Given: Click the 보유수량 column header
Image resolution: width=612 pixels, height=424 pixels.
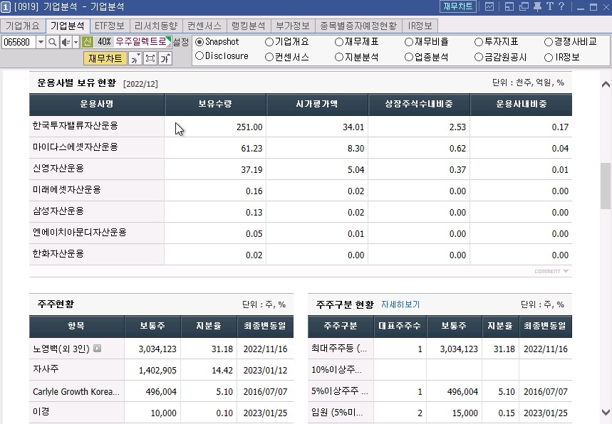Looking at the screenshot, I should click(x=215, y=104).
